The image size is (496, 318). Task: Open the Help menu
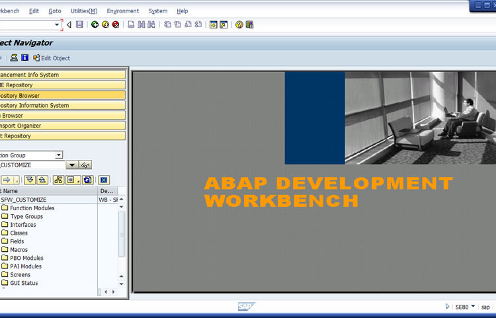point(183,11)
